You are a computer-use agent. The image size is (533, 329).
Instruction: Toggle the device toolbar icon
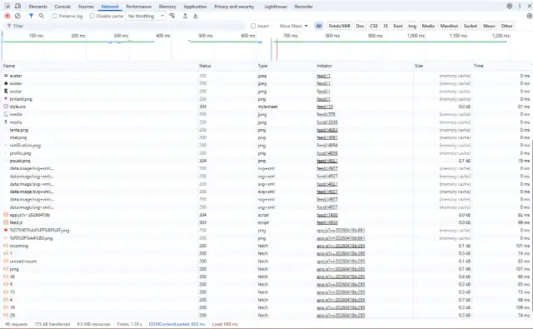tap(17, 6)
